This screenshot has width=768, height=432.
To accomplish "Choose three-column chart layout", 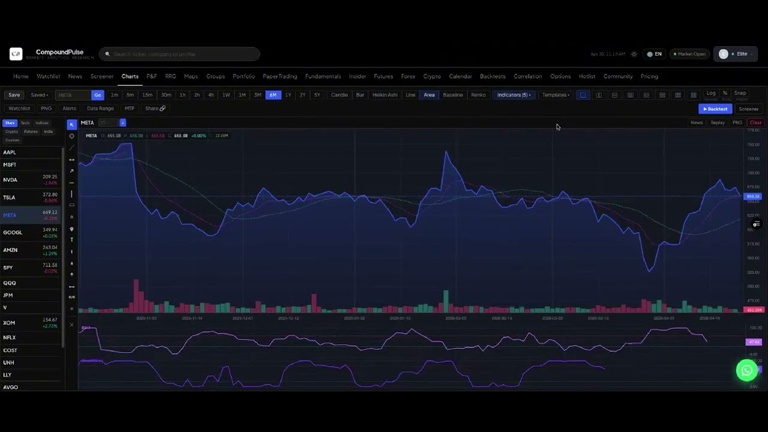I will 631,95.
